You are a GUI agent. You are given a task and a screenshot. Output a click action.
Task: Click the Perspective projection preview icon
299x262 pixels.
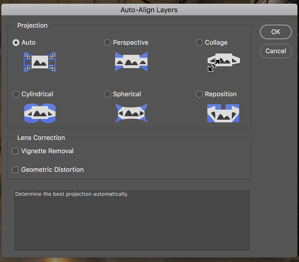tap(131, 62)
